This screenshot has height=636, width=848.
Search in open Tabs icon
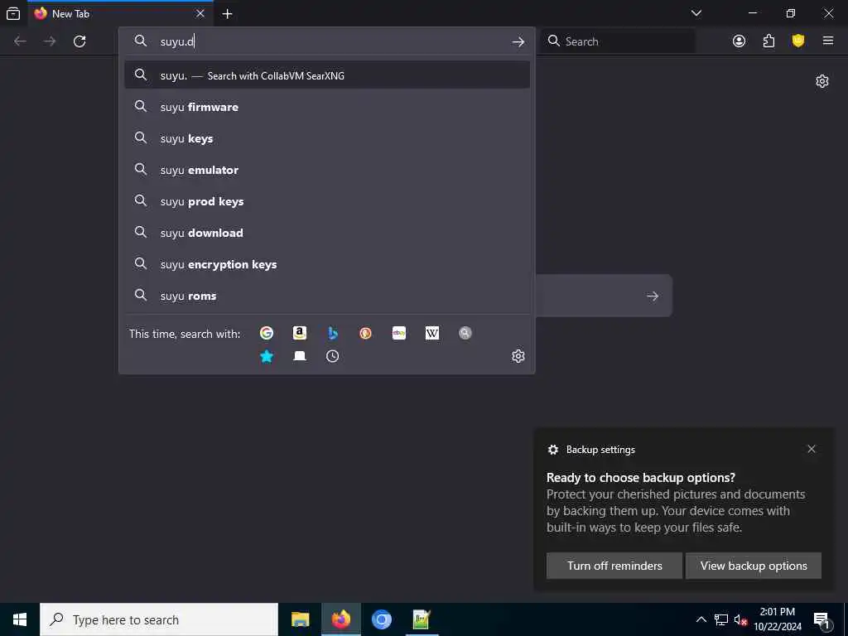click(x=300, y=356)
